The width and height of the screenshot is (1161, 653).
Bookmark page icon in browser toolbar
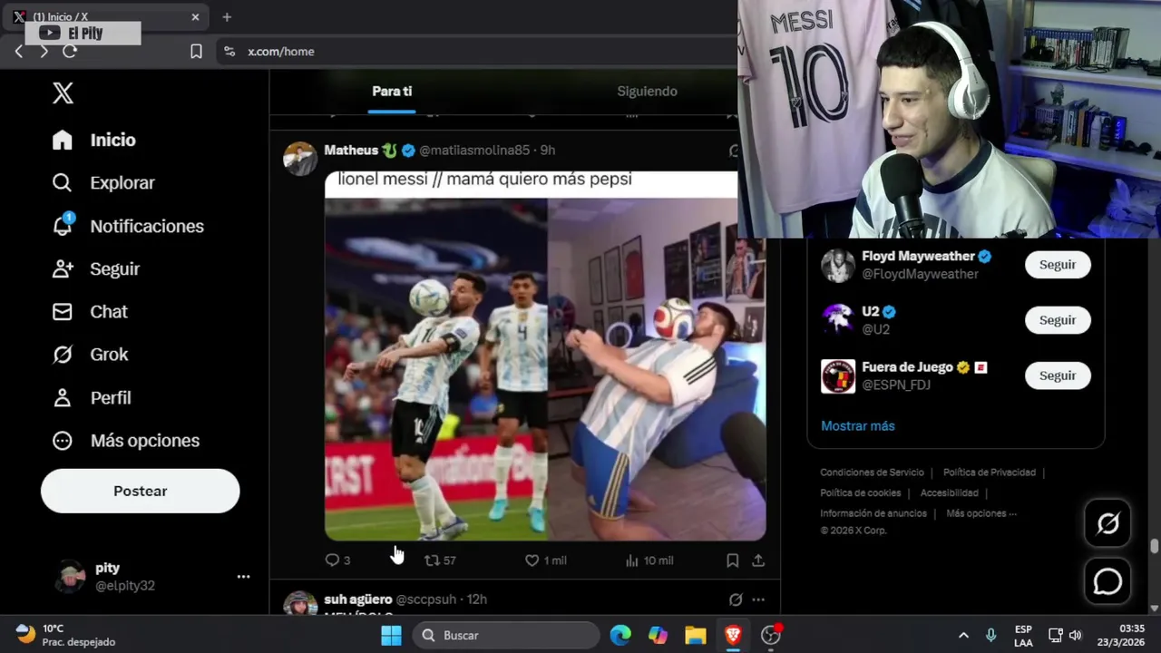pyautogui.click(x=196, y=52)
